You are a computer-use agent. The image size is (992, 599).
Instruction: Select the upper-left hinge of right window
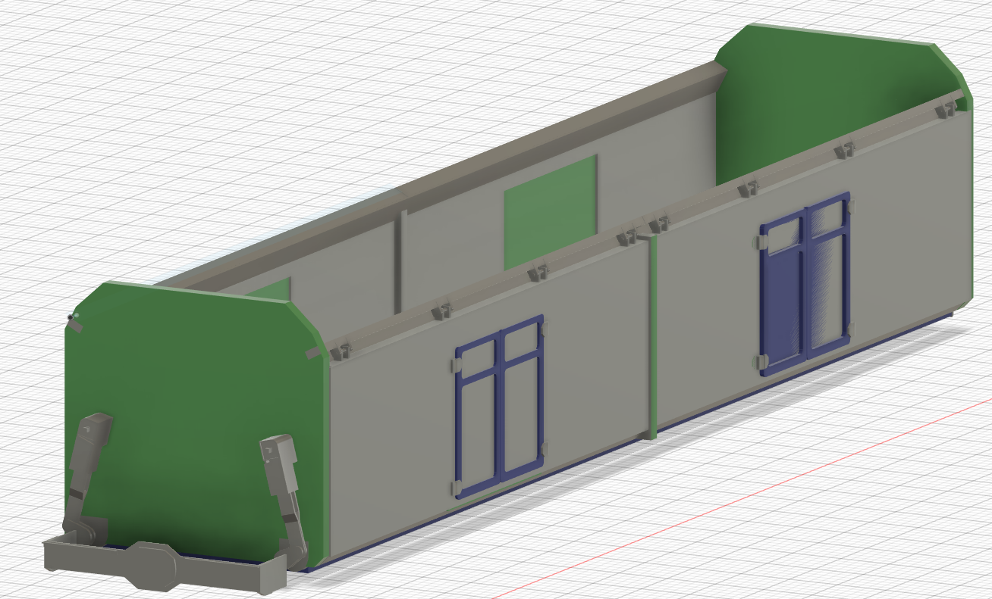click(x=761, y=242)
